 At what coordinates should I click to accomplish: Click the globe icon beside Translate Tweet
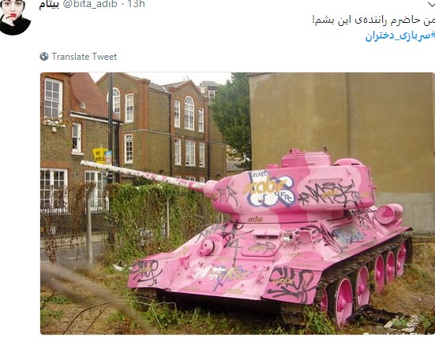point(44,57)
